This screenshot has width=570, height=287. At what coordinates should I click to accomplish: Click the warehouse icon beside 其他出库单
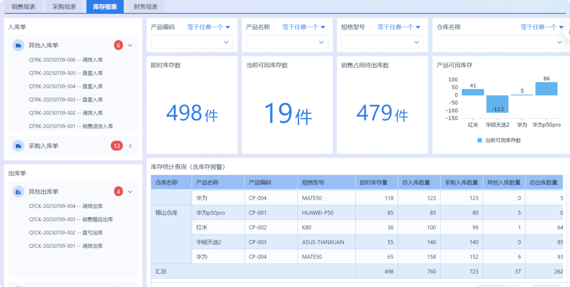tap(19, 192)
